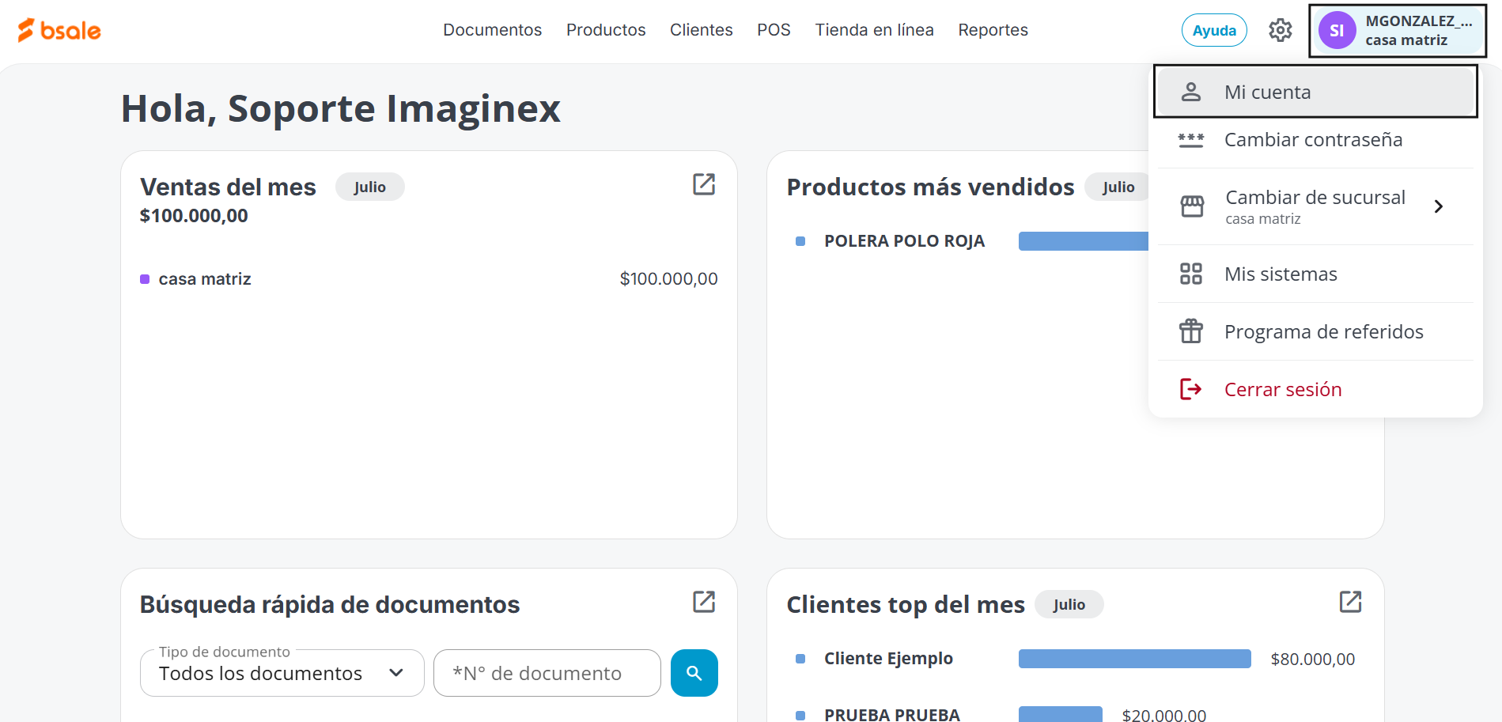Expand the Cambiar de sucursal chevron
This screenshot has width=1502, height=722.
(x=1439, y=206)
